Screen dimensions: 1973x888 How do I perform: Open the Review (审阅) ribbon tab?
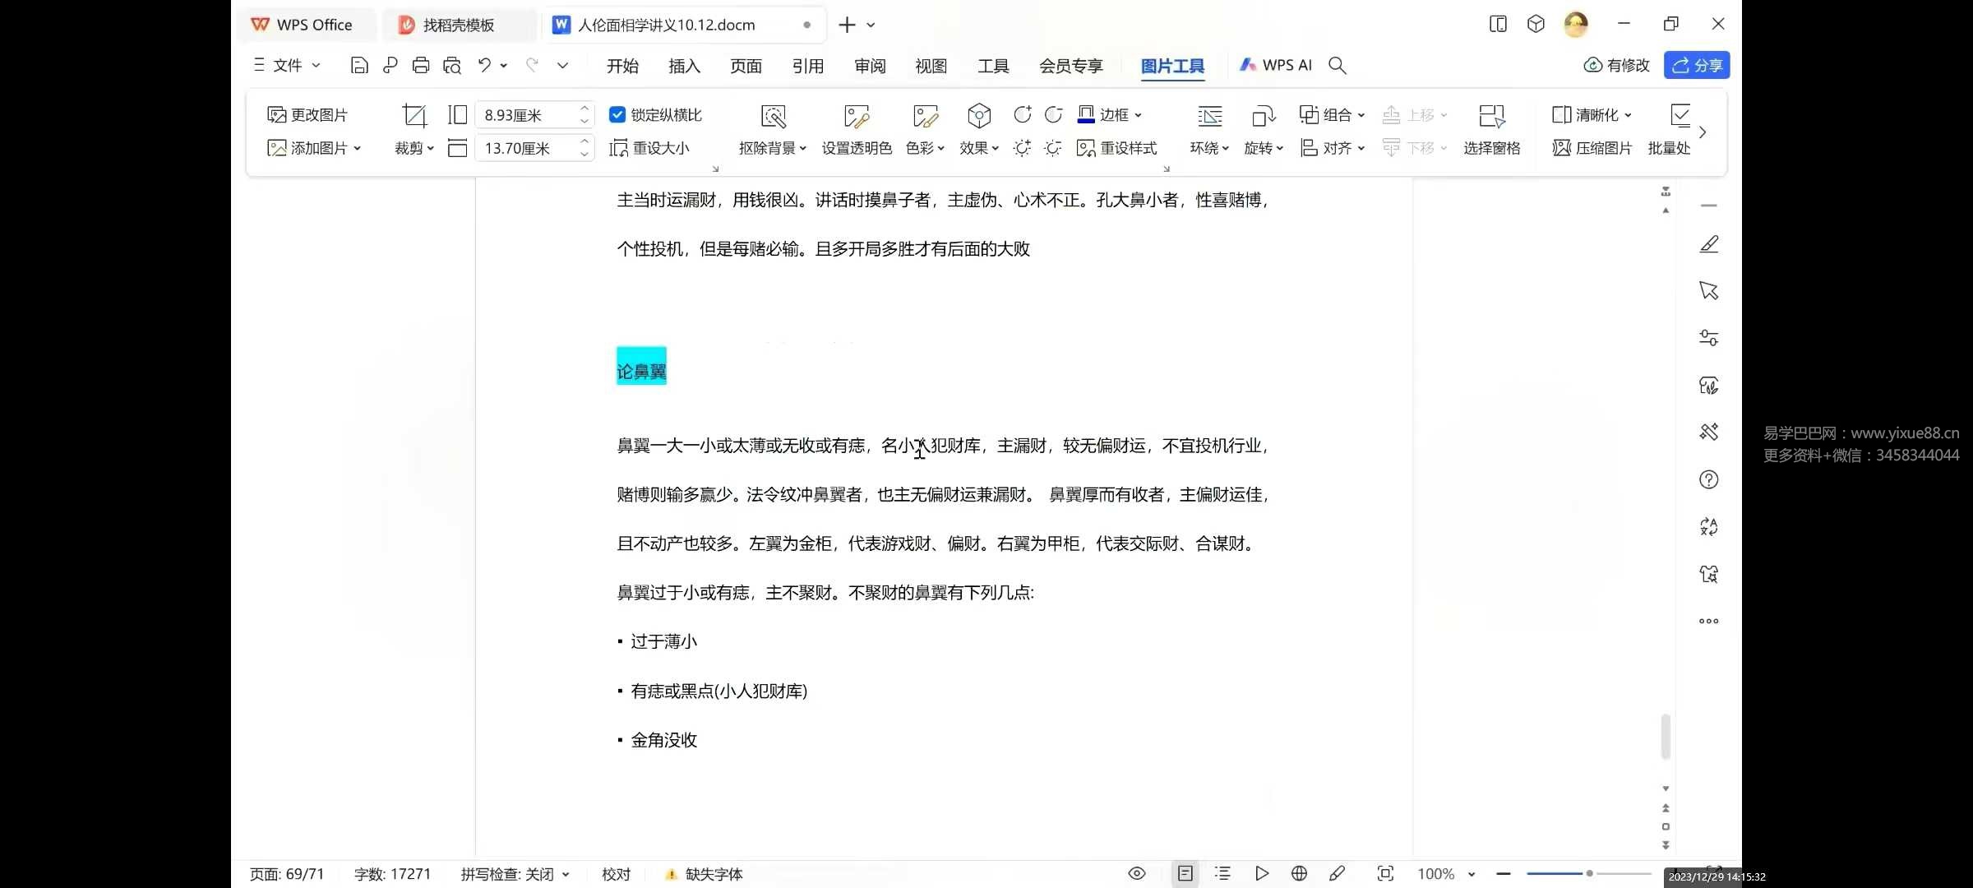(870, 66)
